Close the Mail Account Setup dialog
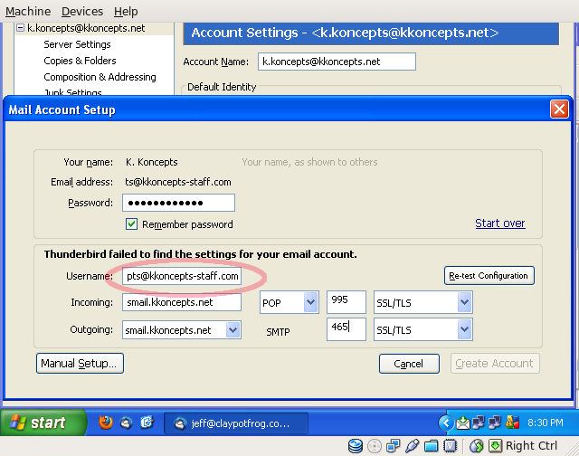Screen dimensions: 579x456 pyautogui.click(x=559, y=109)
